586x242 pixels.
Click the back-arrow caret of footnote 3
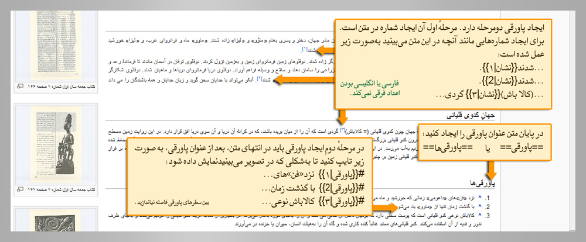tap(479, 215)
